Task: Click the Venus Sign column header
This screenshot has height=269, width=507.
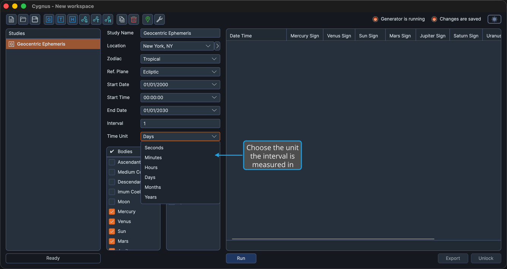Action: (339, 36)
